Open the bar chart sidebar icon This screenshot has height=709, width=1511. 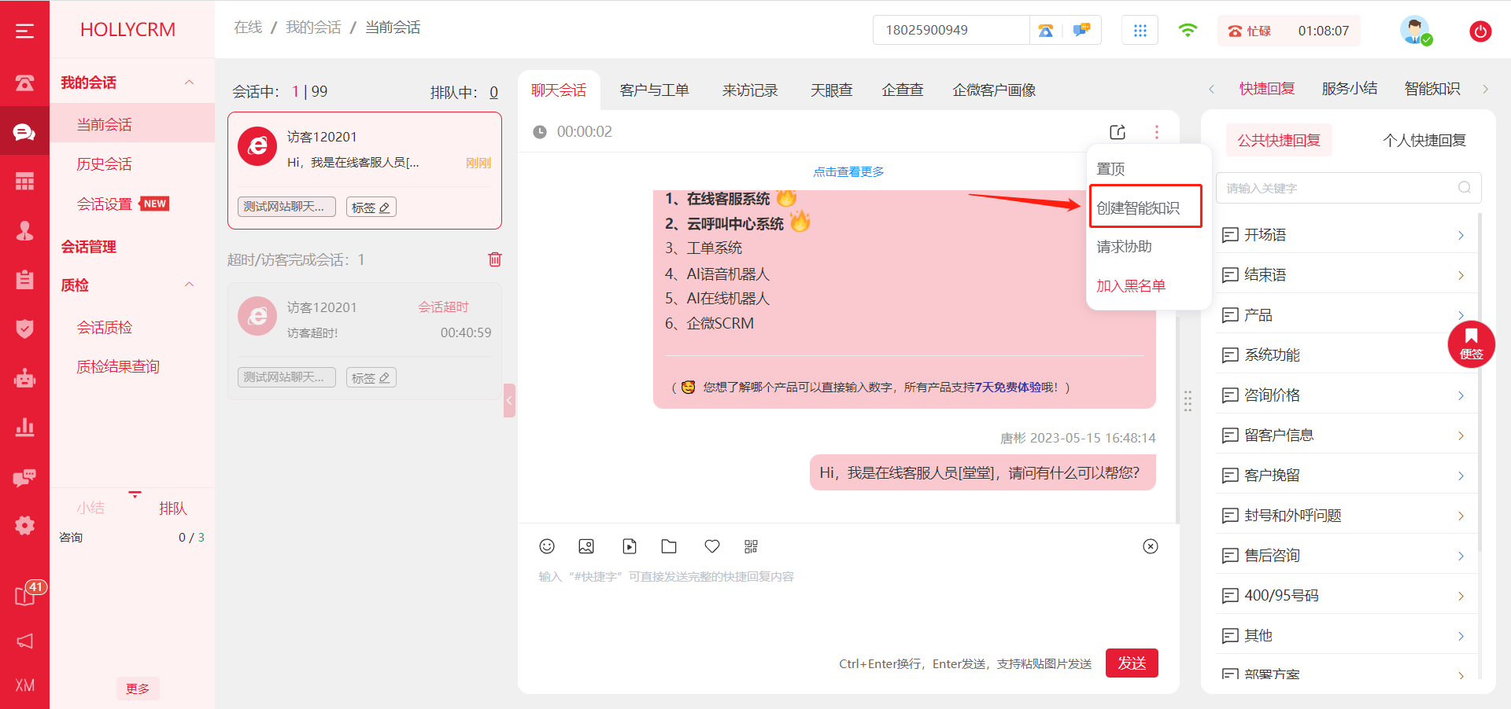pyautogui.click(x=24, y=427)
